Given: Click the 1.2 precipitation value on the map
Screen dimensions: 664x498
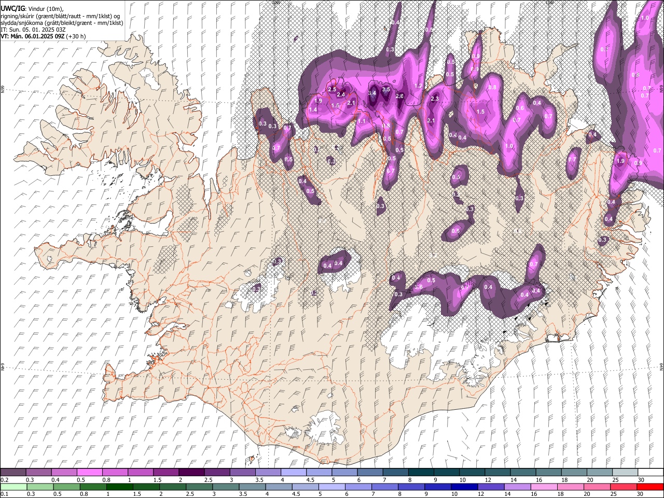Looking at the screenshot, I should 418,86.
